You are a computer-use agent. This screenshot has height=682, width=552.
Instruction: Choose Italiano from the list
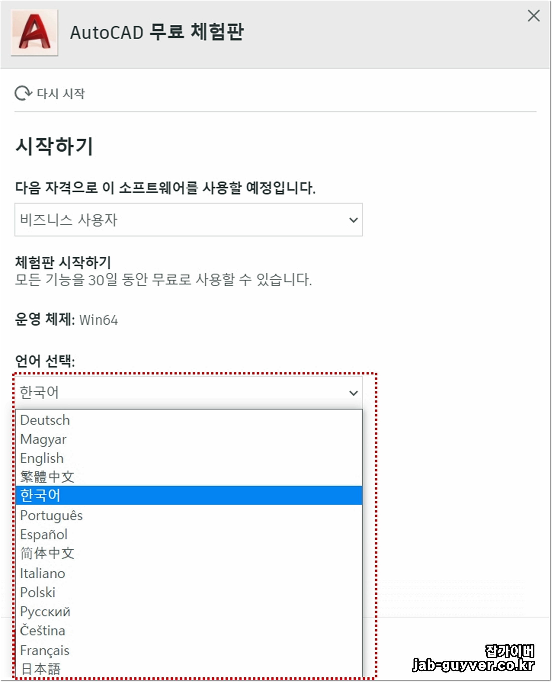click(43, 574)
